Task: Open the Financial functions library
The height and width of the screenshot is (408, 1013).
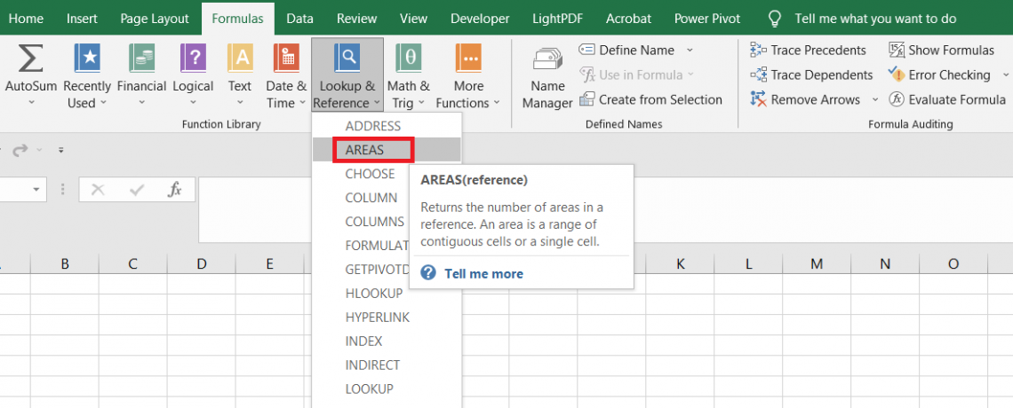Action: pos(141,77)
